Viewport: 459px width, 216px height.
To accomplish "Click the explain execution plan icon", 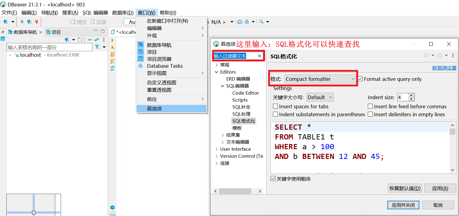I will coord(113,68).
